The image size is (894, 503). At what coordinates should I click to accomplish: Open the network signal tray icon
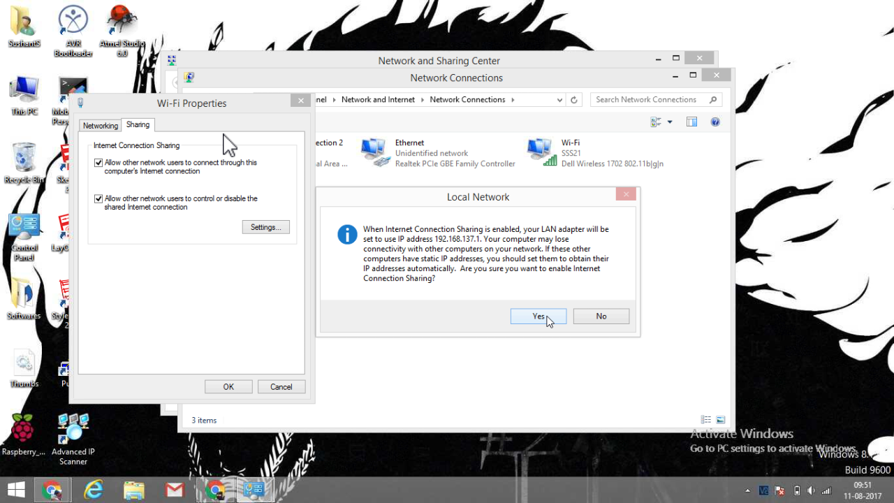pyautogui.click(x=828, y=490)
